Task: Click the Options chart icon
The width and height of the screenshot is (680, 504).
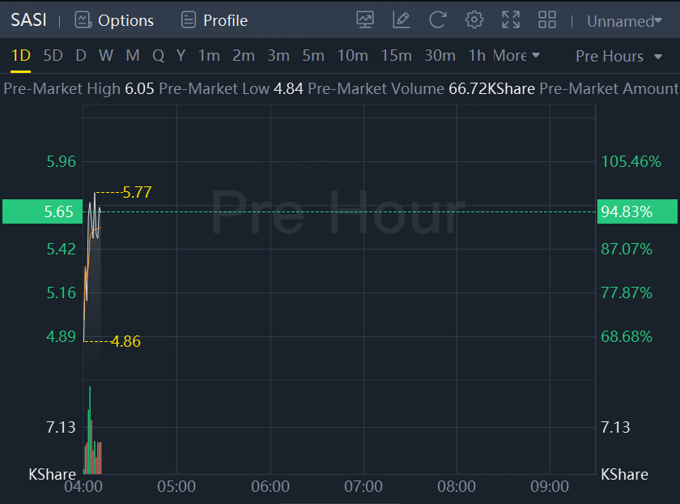Action: point(83,20)
